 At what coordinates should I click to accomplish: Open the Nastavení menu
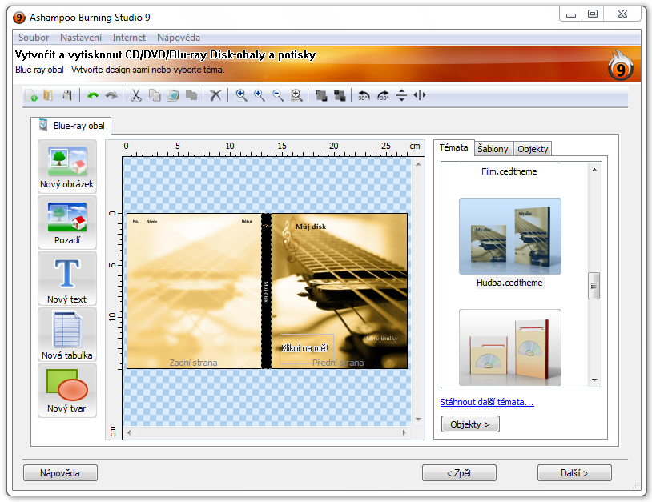[81, 38]
